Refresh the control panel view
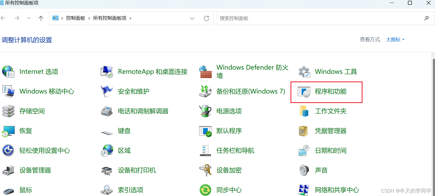The width and height of the screenshot is (435, 196). 206,18
